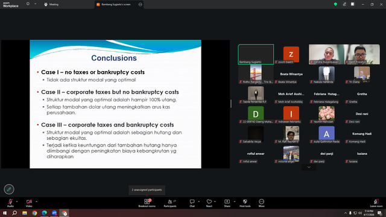This screenshot has width=386, height=217.
Task: Select Tabita Ferderika R.P. tile
Action: (256, 94)
